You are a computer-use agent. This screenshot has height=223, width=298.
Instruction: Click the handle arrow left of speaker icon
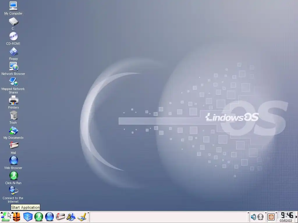[249, 213]
